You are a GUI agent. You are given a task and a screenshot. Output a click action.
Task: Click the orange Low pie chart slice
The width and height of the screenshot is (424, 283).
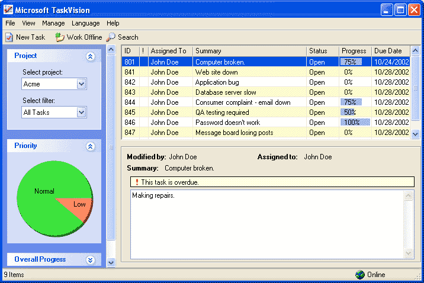coord(78,207)
